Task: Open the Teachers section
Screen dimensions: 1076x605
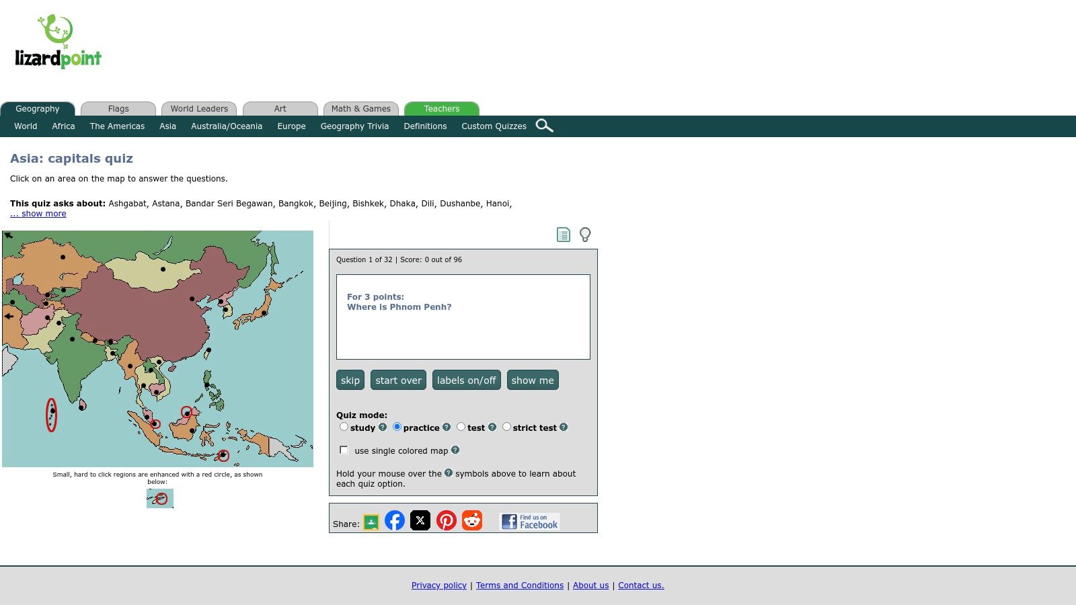Action: coord(441,109)
